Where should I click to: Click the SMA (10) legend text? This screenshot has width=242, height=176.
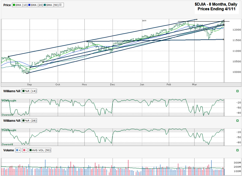(x=21, y=5)
